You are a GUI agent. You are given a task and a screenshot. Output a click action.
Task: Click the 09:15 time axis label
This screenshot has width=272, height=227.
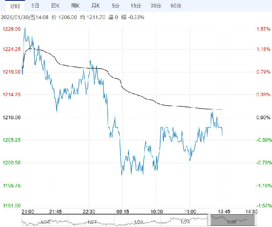point(122,210)
